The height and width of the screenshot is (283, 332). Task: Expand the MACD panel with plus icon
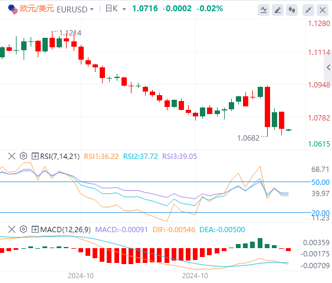(x=35, y=229)
